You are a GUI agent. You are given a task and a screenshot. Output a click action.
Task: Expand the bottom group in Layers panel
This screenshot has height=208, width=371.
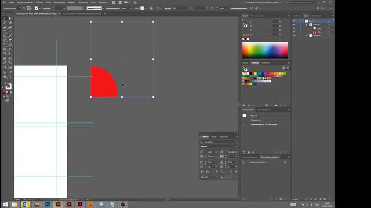click(x=307, y=36)
